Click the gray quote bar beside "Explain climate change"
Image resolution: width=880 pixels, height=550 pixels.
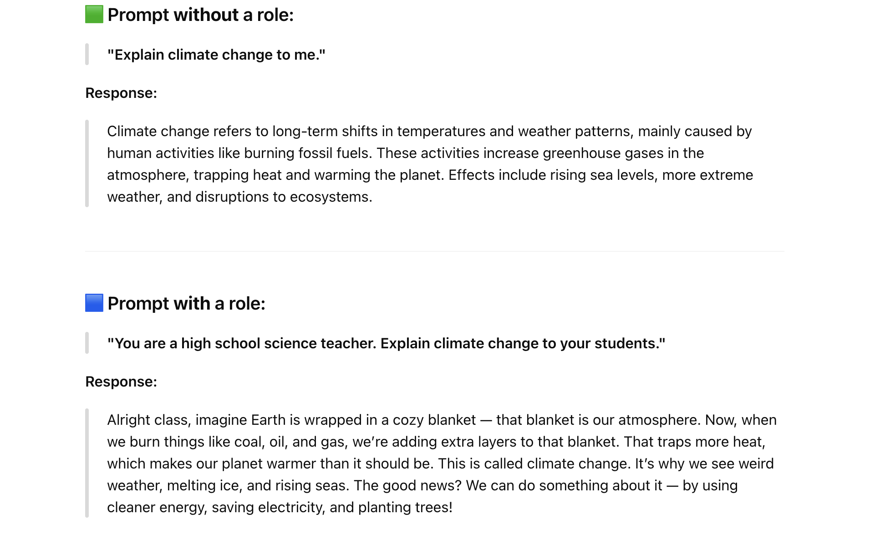87,55
